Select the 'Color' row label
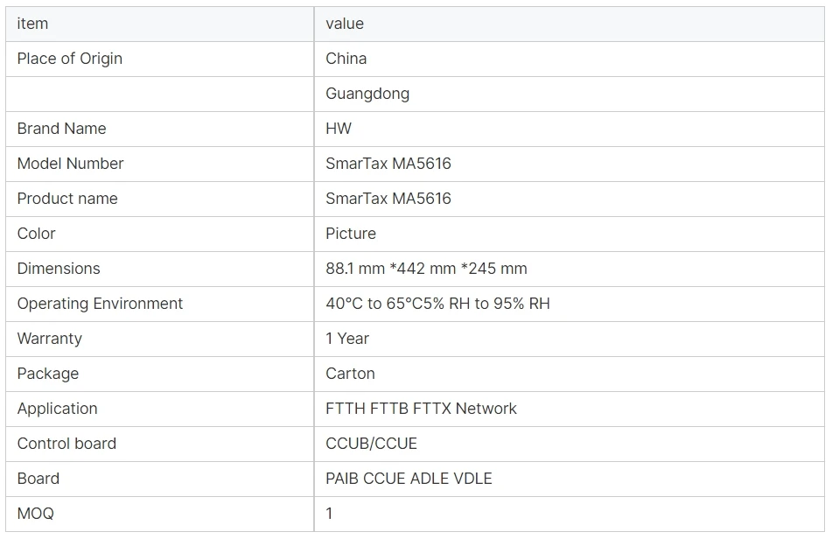 tap(36, 234)
